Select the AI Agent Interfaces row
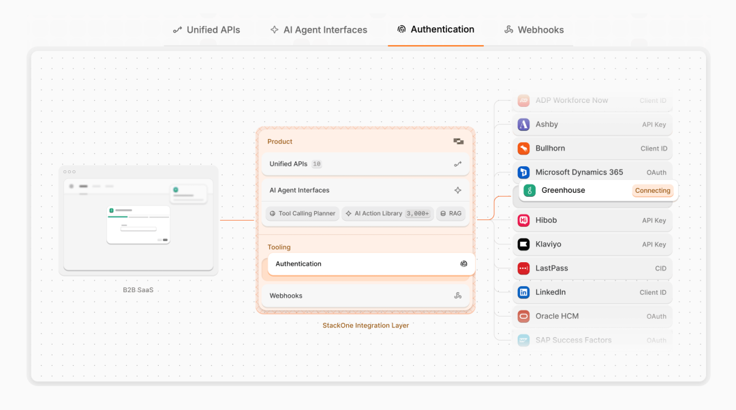The height and width of the screenshot is (410, 736). click(365, 191)
